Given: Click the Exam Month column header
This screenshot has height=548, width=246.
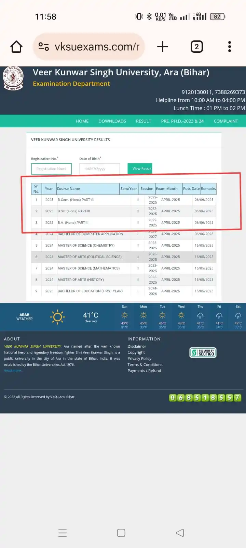Looking at the screenshot, I should coord(169,189).
